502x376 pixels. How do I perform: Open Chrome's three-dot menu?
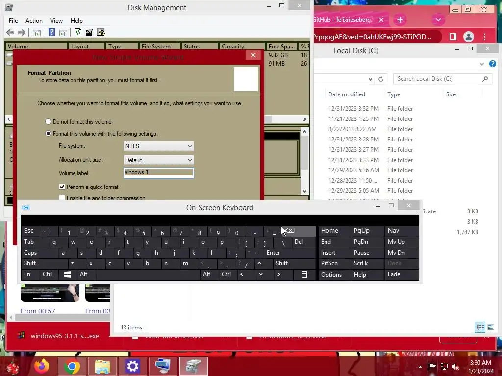pyautogui.click(x=485, y=37)
